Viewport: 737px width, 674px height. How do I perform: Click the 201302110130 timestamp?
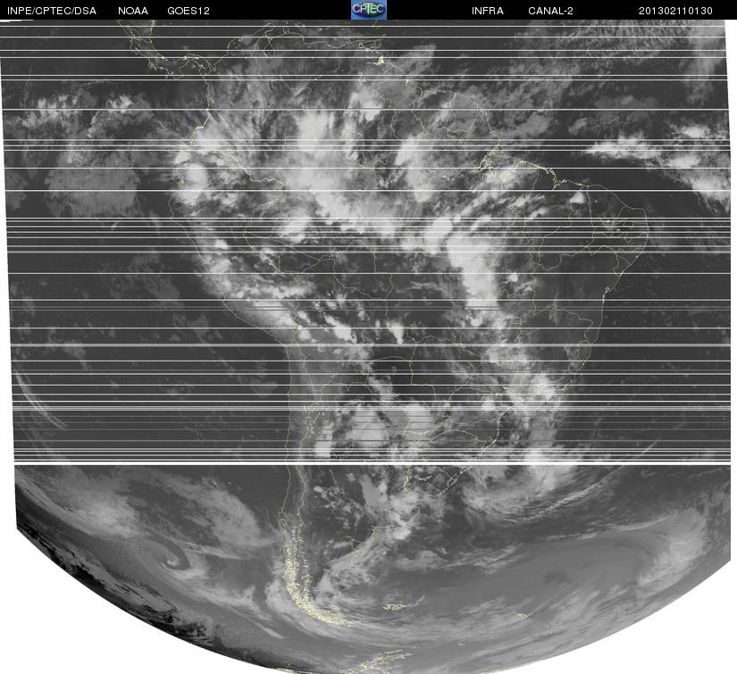(x=675, y=11)
